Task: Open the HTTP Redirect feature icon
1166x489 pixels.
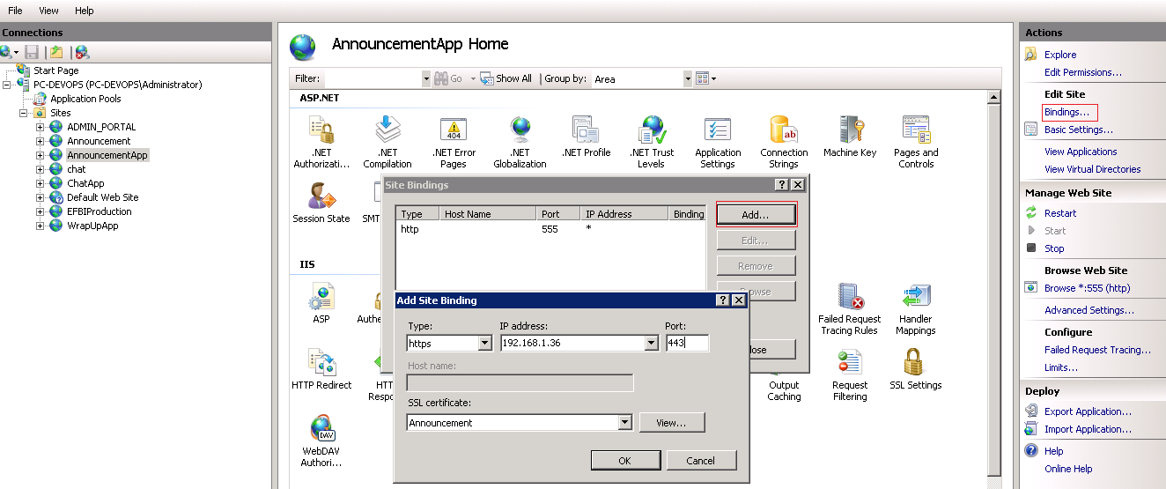Action: click(321, 368)
